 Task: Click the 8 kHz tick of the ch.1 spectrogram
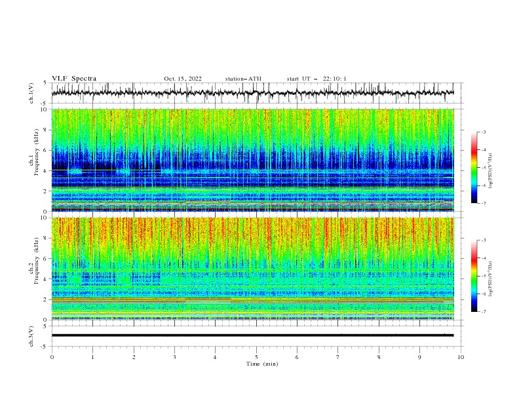(x=46, y=130)
